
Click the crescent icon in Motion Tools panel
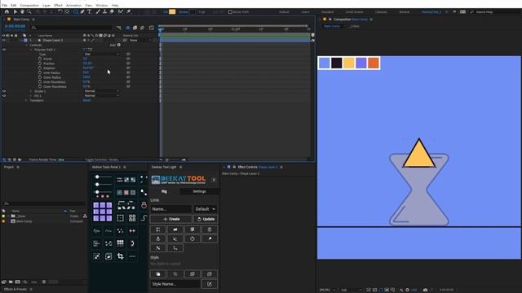132,243
